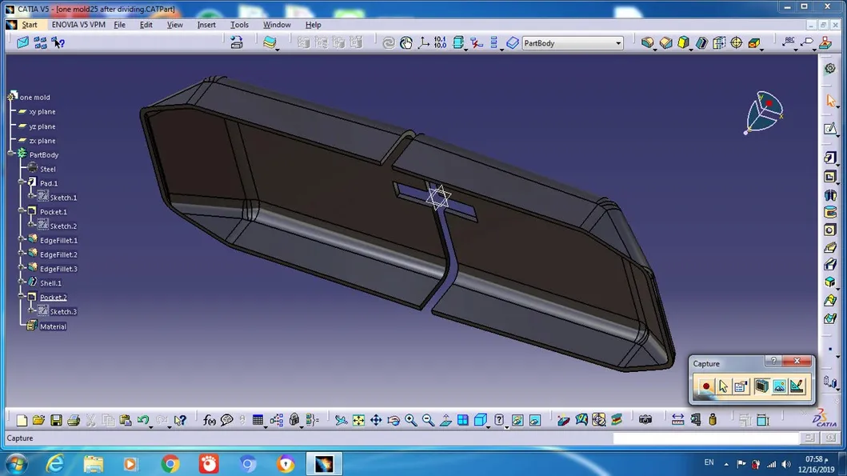Image resolution: width=847 pixels, height=476 pixels.
Task: Expand the Pocket.2 tree node
Action: point(22,297)
